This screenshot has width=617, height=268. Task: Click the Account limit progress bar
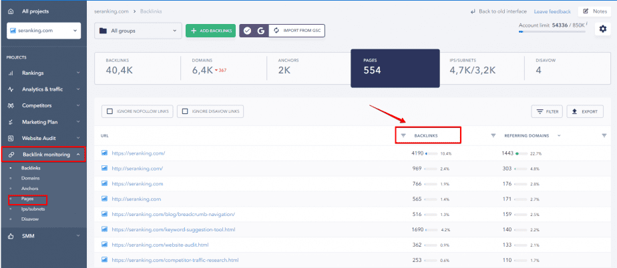click(552, 31)
